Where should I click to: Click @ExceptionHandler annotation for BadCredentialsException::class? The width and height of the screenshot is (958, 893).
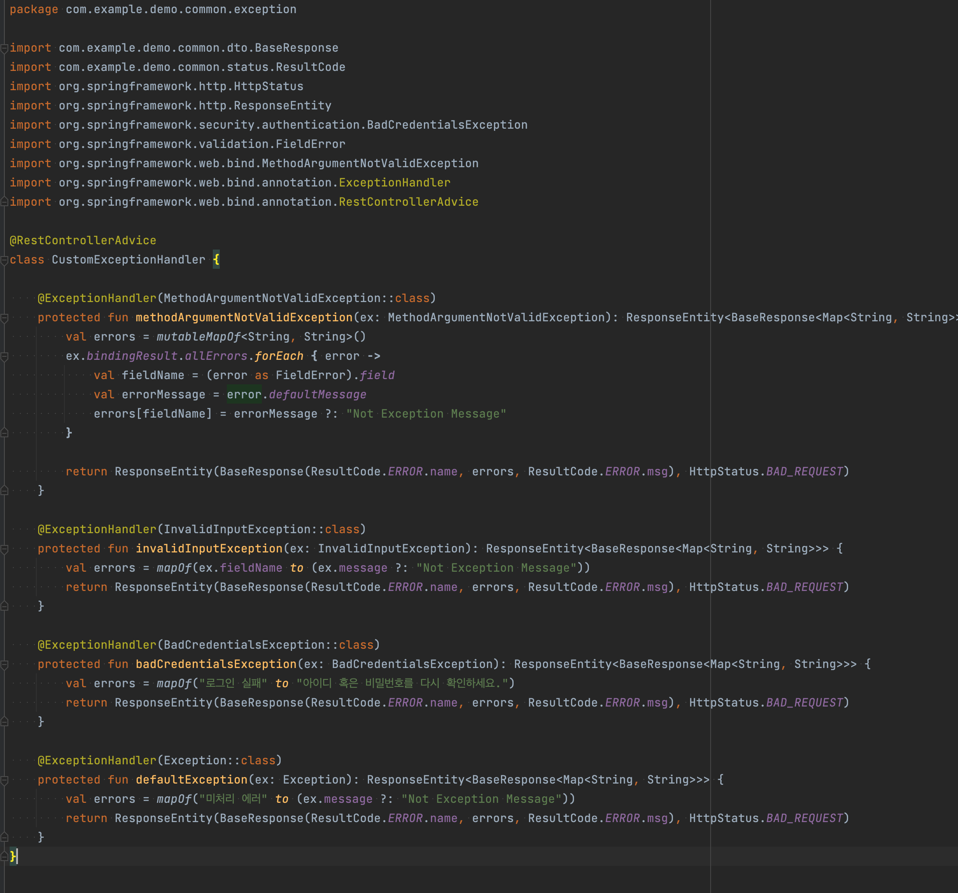click(97, 645)
